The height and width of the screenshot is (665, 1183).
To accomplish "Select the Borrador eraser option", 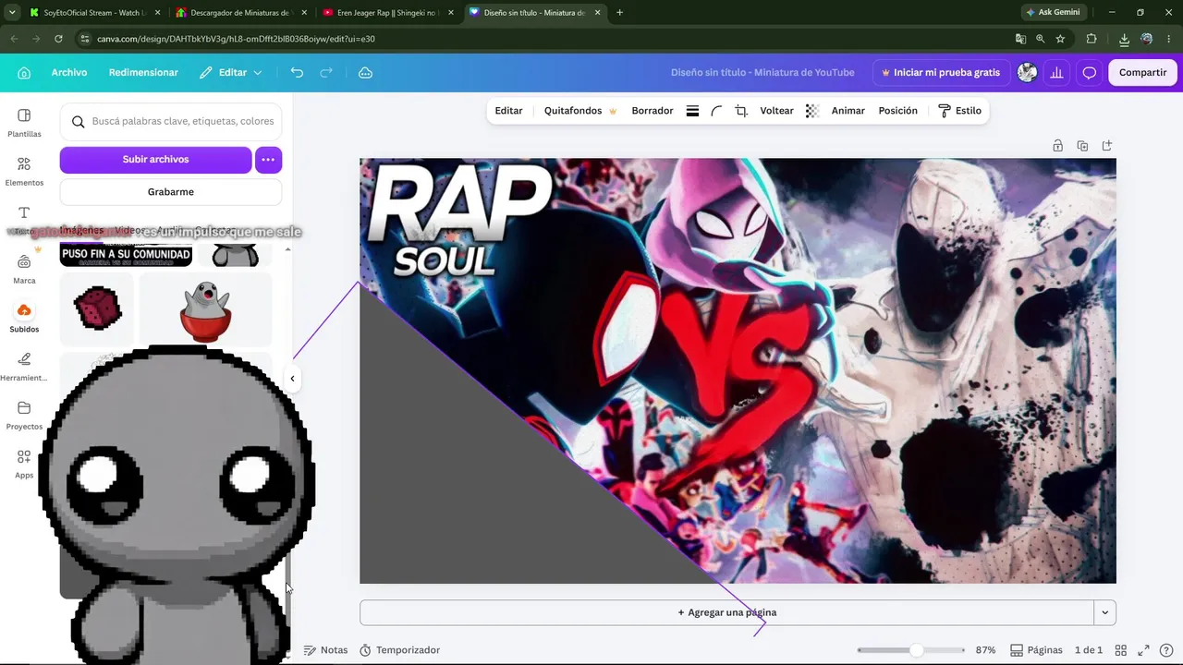I will click(652, 111).
